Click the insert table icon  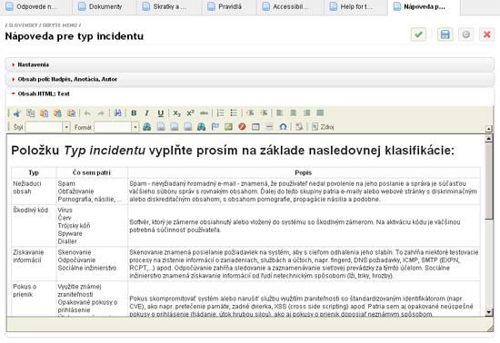click(255, 127)
